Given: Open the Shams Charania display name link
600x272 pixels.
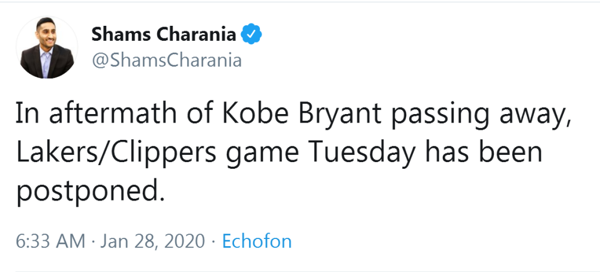Looking at the screenshot, I should click(164, 35).
